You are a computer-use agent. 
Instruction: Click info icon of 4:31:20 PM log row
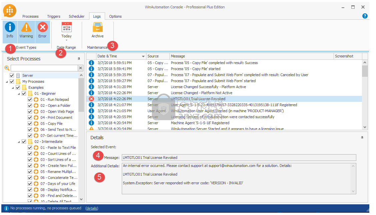[91, 86]
